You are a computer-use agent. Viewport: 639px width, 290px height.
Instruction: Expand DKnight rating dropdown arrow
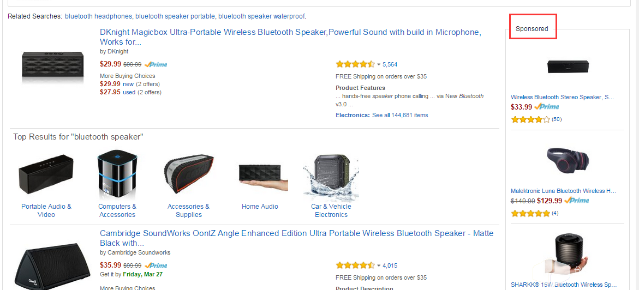click(x=379, y=64)
